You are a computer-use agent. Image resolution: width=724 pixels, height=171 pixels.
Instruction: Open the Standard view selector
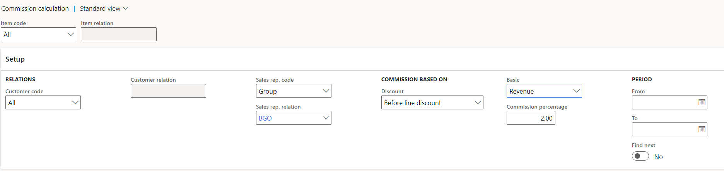tap(101, 8)
